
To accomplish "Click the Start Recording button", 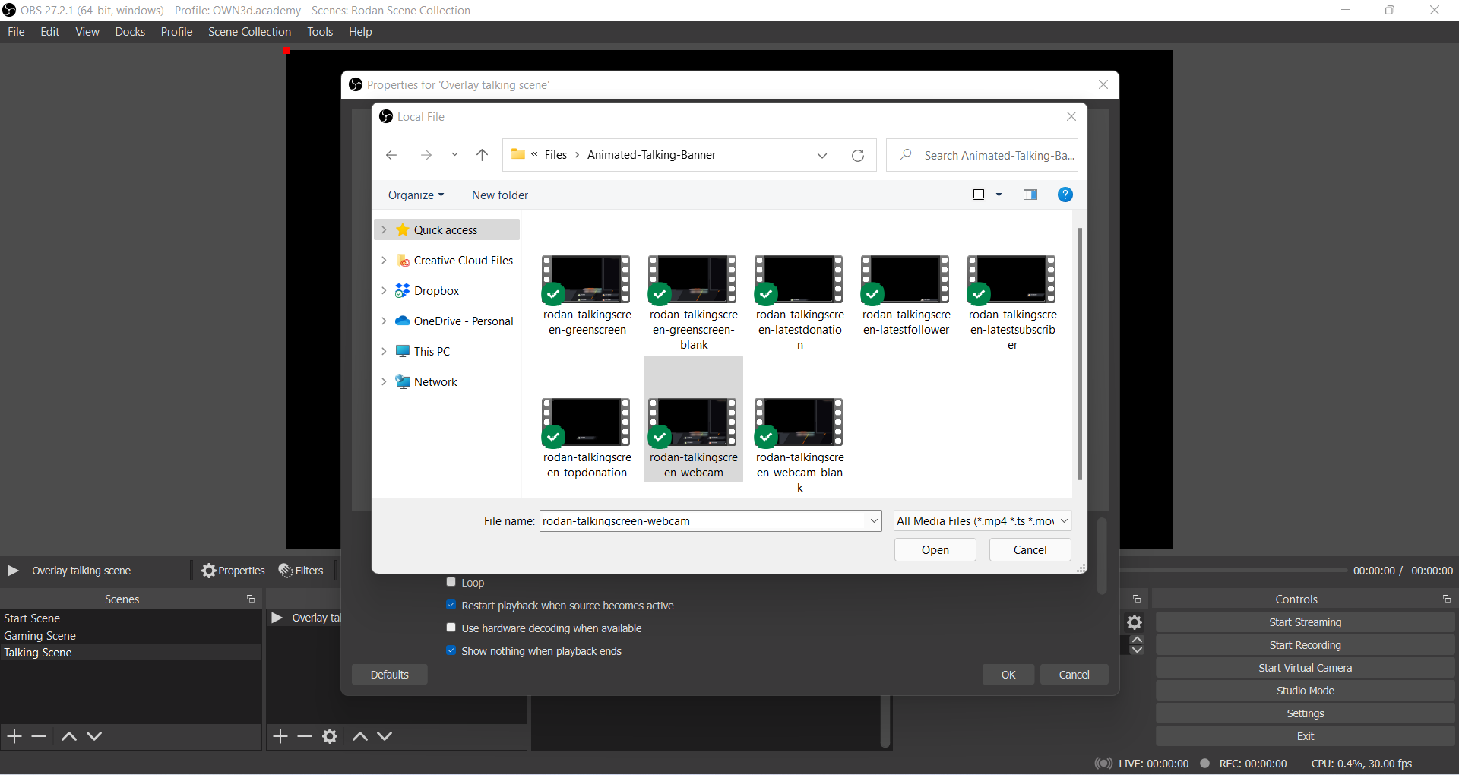I will point(1305,645).
